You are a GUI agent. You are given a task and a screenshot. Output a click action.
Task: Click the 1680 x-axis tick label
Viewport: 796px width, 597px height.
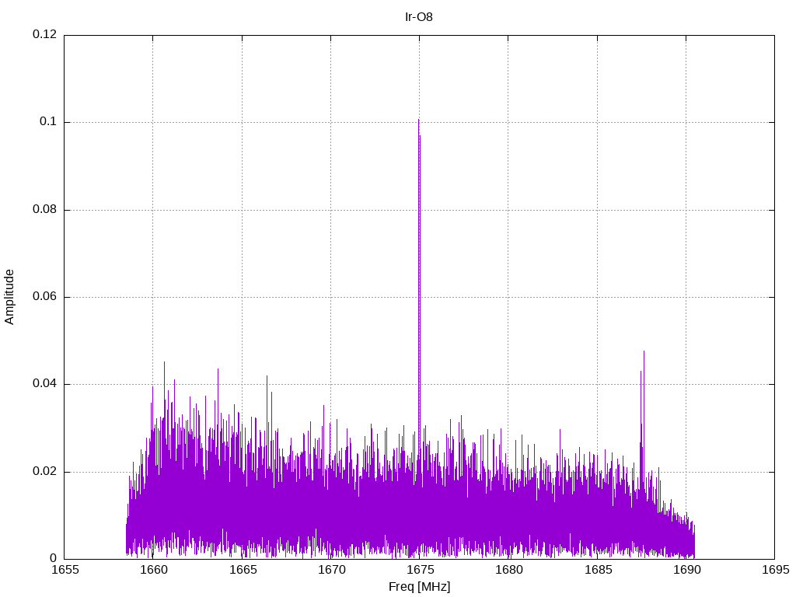[508, 570]
